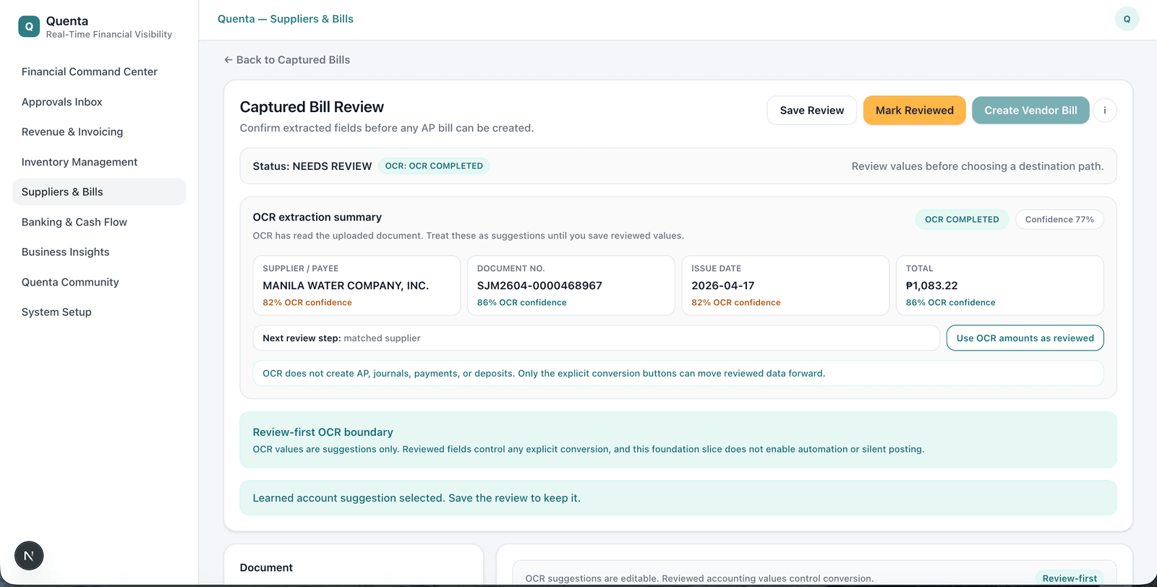1157x587 pixels.
Task: Click the Captured Bill Review title
Action: (312, 107)
